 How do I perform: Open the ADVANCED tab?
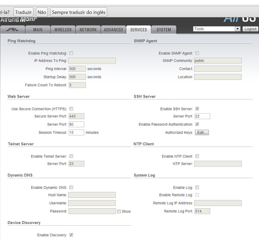(x=113, y=30)
